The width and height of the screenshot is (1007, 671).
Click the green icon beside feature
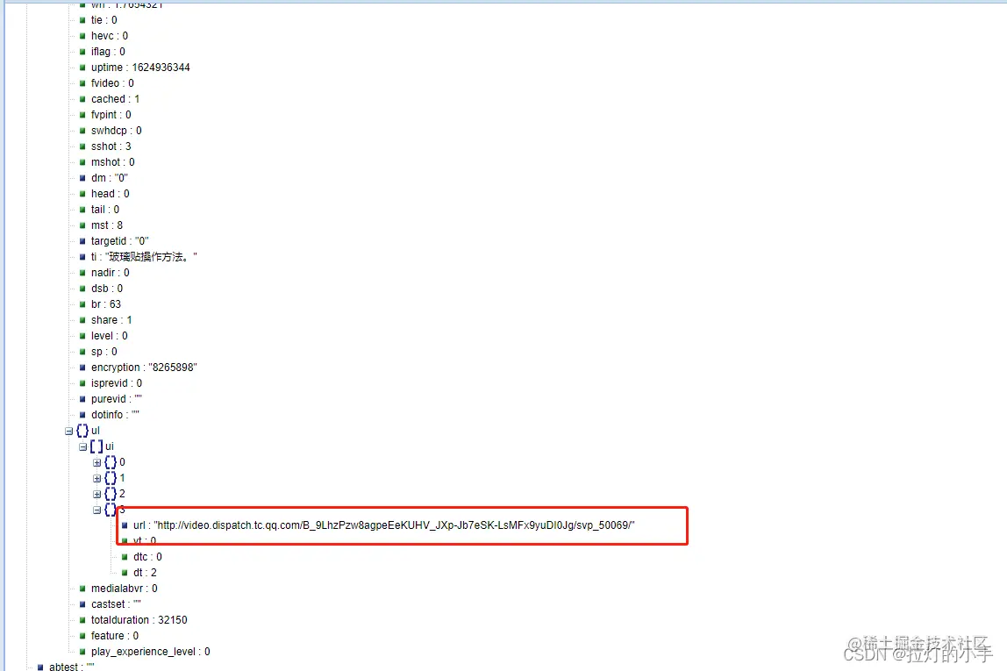82,636
